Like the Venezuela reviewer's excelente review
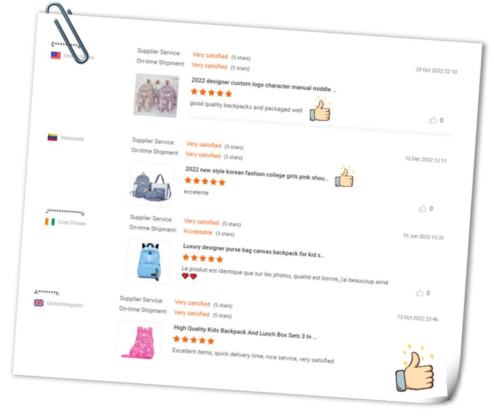Viewport: 494px width, 417px height. (x=423, y=208)
